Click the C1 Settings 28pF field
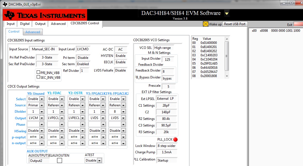Viewport: 303px width, 166px height. [166, 106]
